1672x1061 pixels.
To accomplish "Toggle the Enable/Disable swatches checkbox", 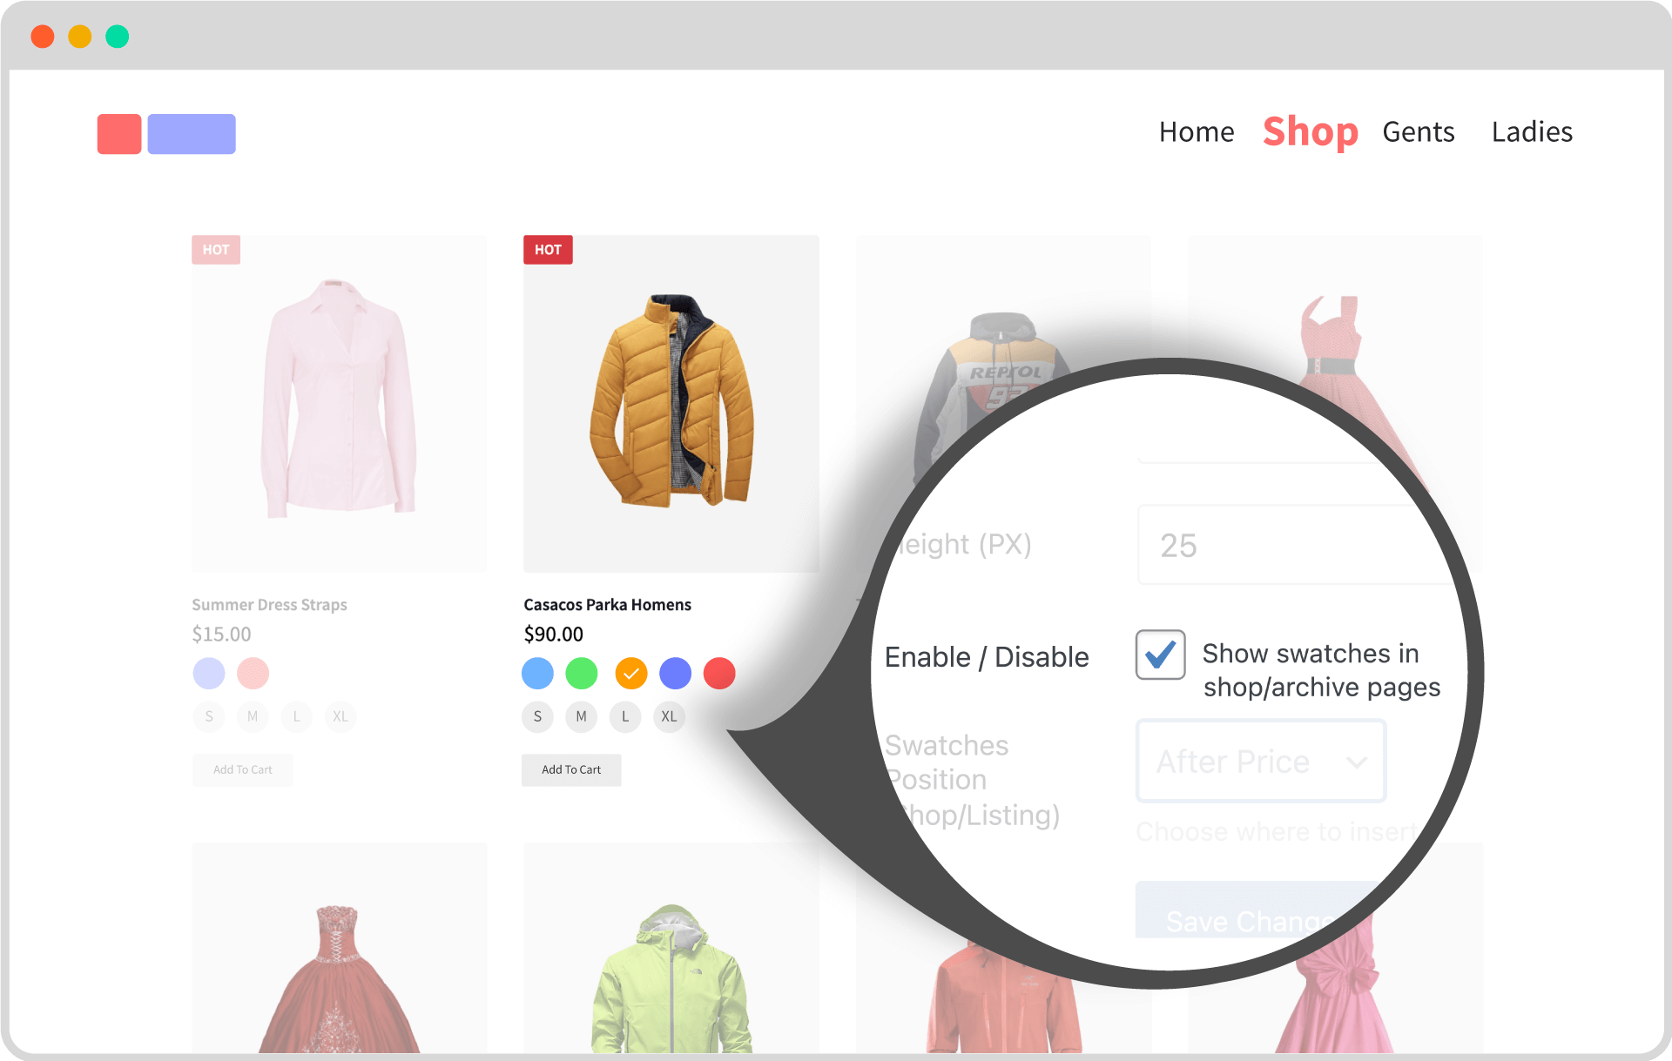I will [x=1159, y=655].
